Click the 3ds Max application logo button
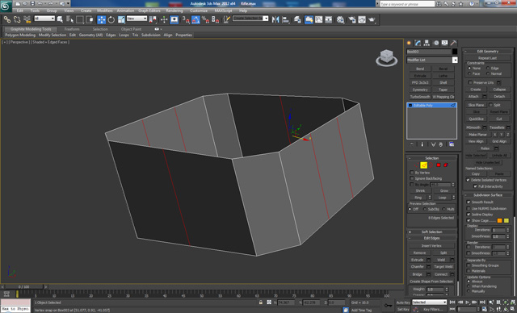This screenshot has width=517, height=313. pos(6,6)
